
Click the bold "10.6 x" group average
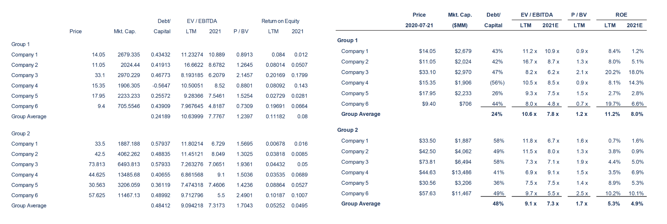(529, 114)
